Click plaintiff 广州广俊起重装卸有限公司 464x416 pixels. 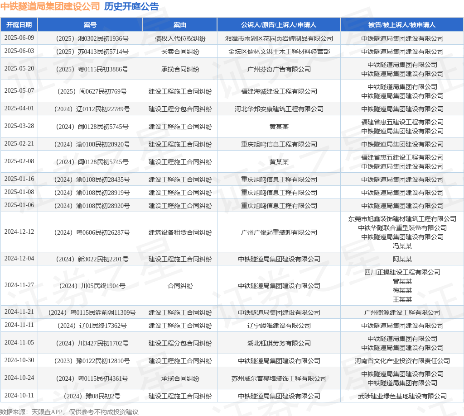click(x=279, y=233)
